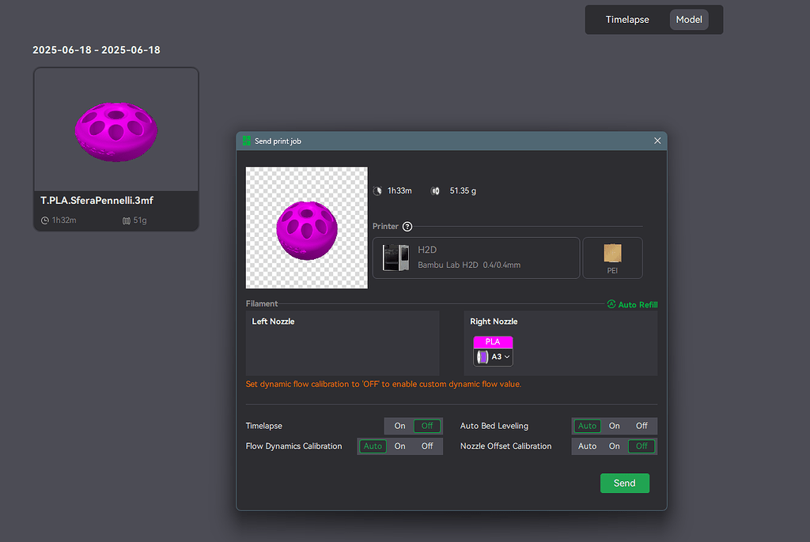810x542 pixels.
Task: Set Flow Dynamics Calibration to Off
Action: 427,446
